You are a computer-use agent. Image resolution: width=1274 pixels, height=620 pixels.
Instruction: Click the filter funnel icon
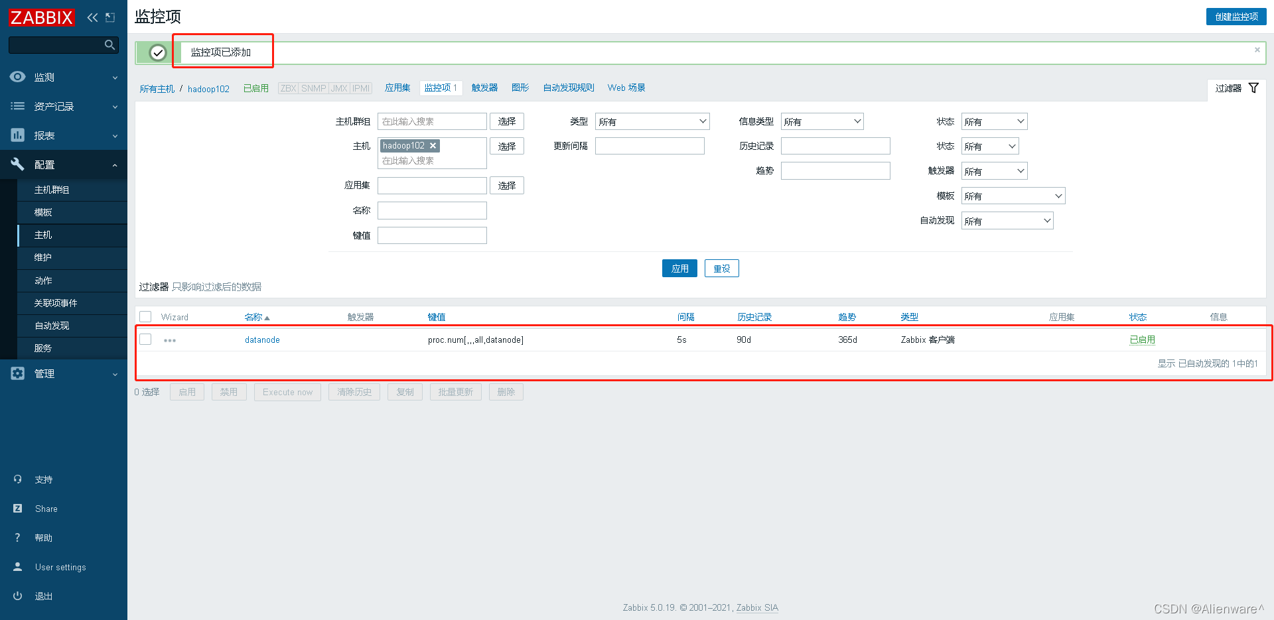coord(1253,88)
